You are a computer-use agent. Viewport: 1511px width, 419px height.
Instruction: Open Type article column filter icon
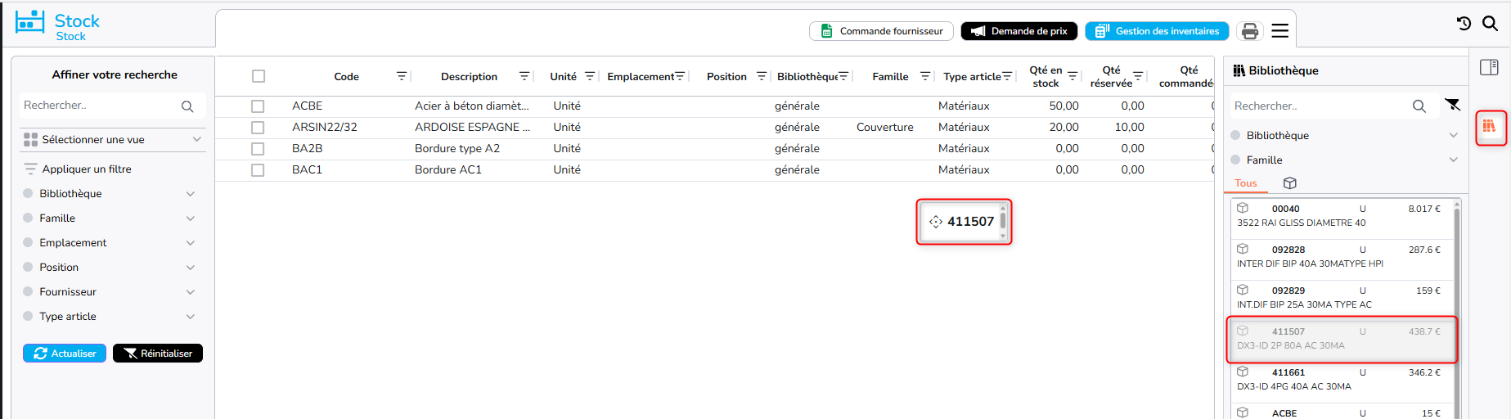(x=1007, y=76)
